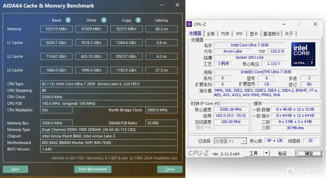The height and width of the screenshot is (178, 326).
Task: Click the CPU Clock 5200.0 MHz field
Action: pyautogui.click(x=109, y=97)
